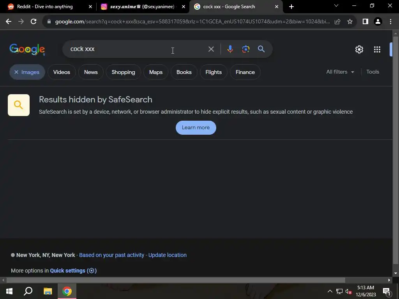Submit search with the magnifier icon
Screen dimensions: 399x299
261,49
